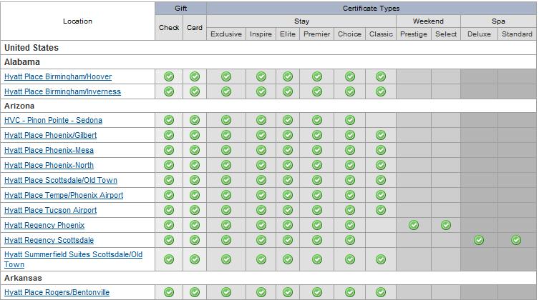
Task: Open HVC - Pinon Pointe - Sedona link
Action: click(53, 120)
